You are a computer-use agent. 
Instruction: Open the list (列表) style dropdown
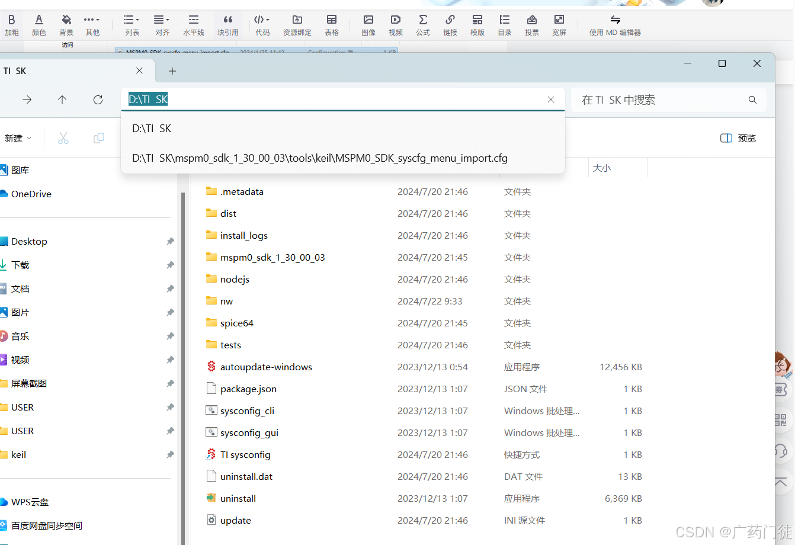tap(132, 25)
